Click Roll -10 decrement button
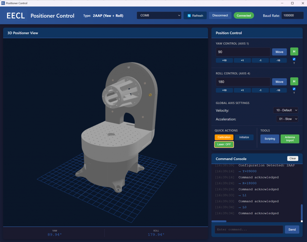The image size is (307, 242). pos(278,90)
